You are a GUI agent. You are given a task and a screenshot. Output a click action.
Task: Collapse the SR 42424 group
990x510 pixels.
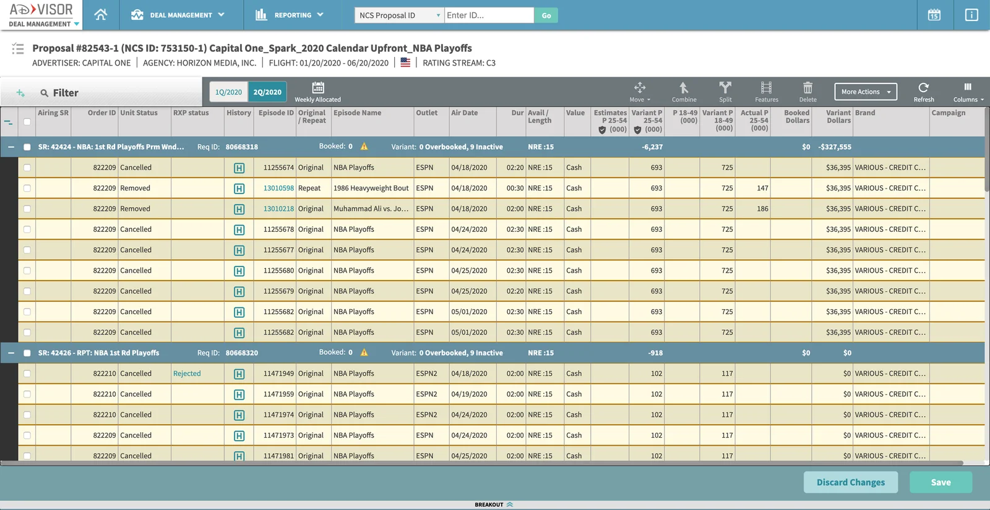(x=11, y=147)
